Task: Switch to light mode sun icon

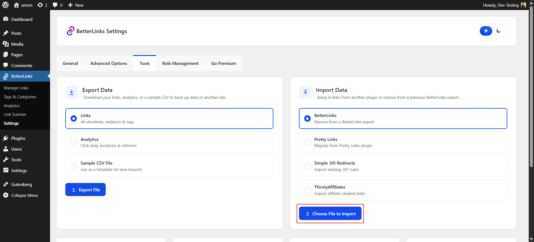Action: (486, 31)
